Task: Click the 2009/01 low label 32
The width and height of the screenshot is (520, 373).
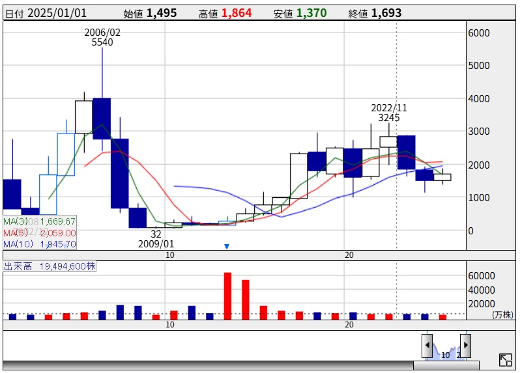Action: click(156, 234)
